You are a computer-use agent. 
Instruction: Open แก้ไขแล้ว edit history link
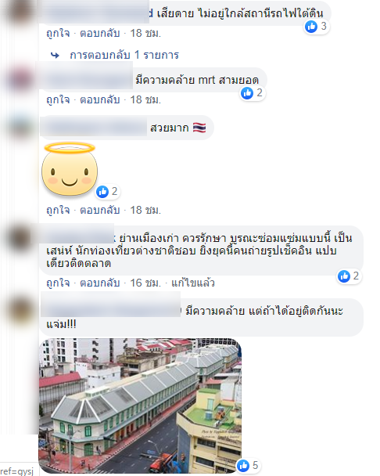(x=193, y=283)
